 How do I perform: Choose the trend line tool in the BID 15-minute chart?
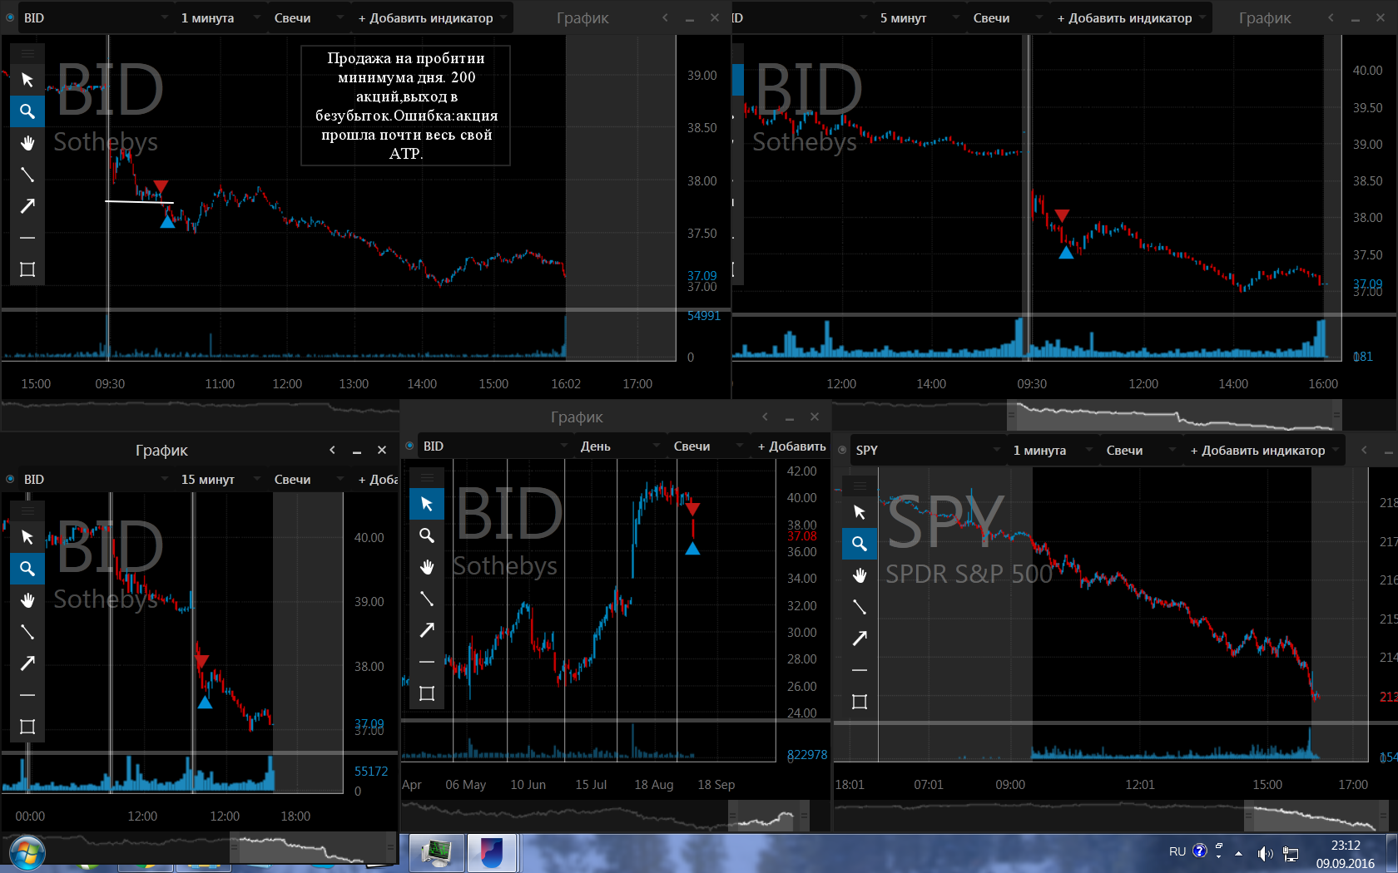[27, 632]
